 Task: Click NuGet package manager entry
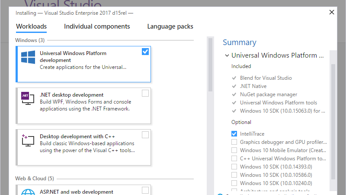pos(268,94)
